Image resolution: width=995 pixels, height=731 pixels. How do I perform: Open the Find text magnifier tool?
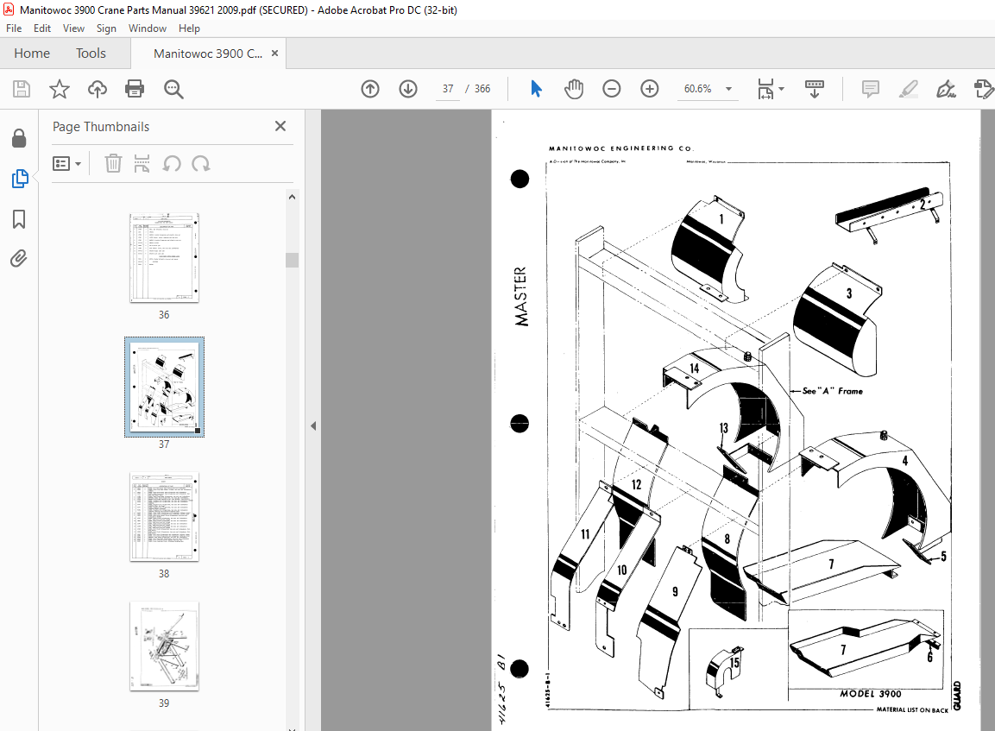[x=173, y=89]
